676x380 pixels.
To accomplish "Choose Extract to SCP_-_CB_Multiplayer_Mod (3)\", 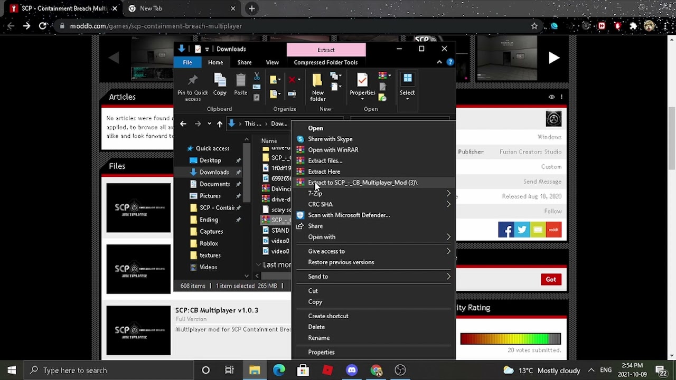I will (363, 183).
